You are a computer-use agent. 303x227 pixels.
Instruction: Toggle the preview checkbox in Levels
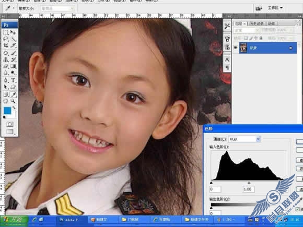click(298, 209)
